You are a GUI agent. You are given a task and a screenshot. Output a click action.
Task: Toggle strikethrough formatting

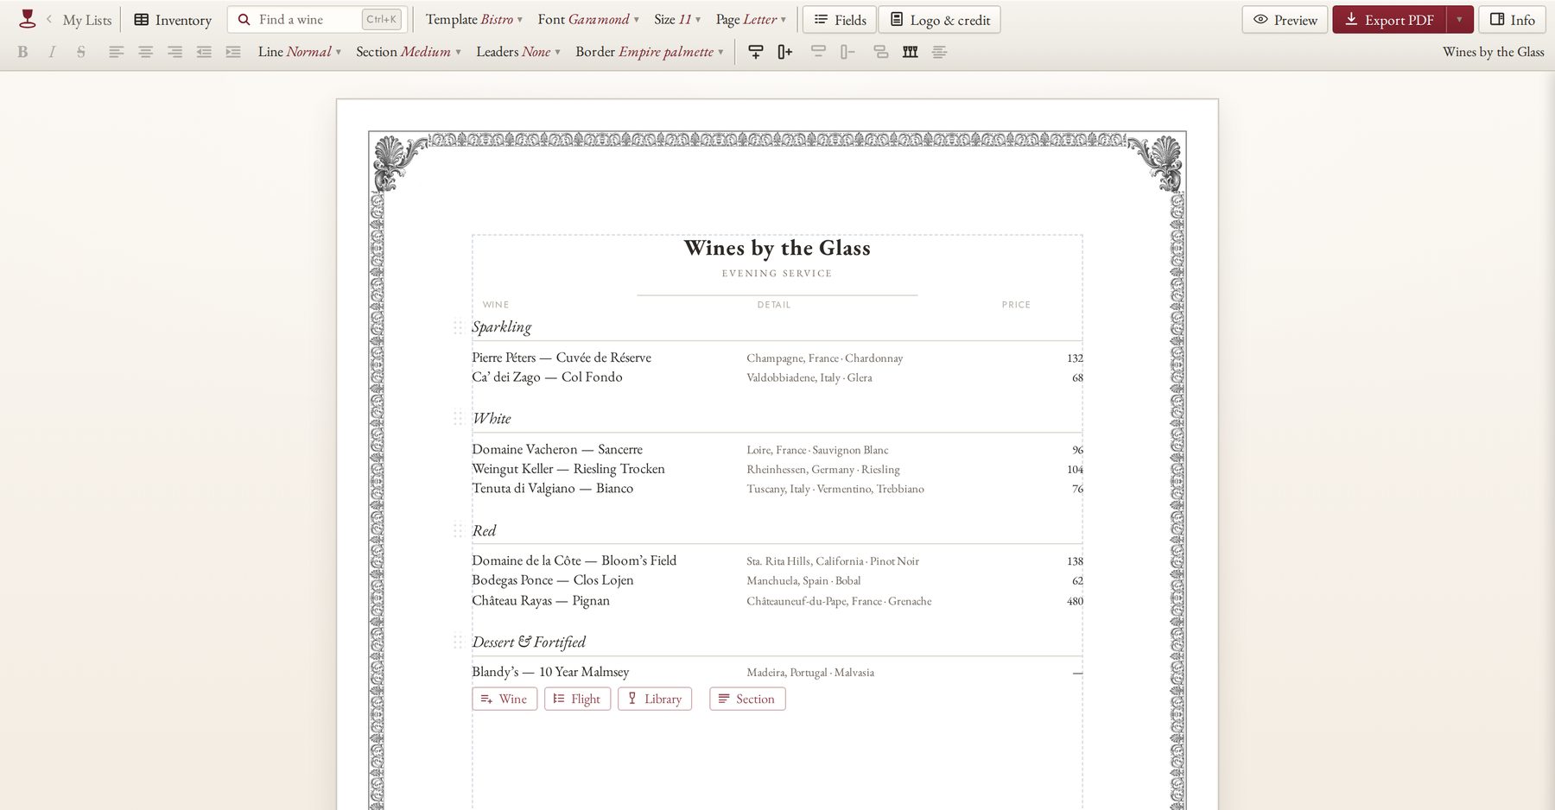[81, 52]
